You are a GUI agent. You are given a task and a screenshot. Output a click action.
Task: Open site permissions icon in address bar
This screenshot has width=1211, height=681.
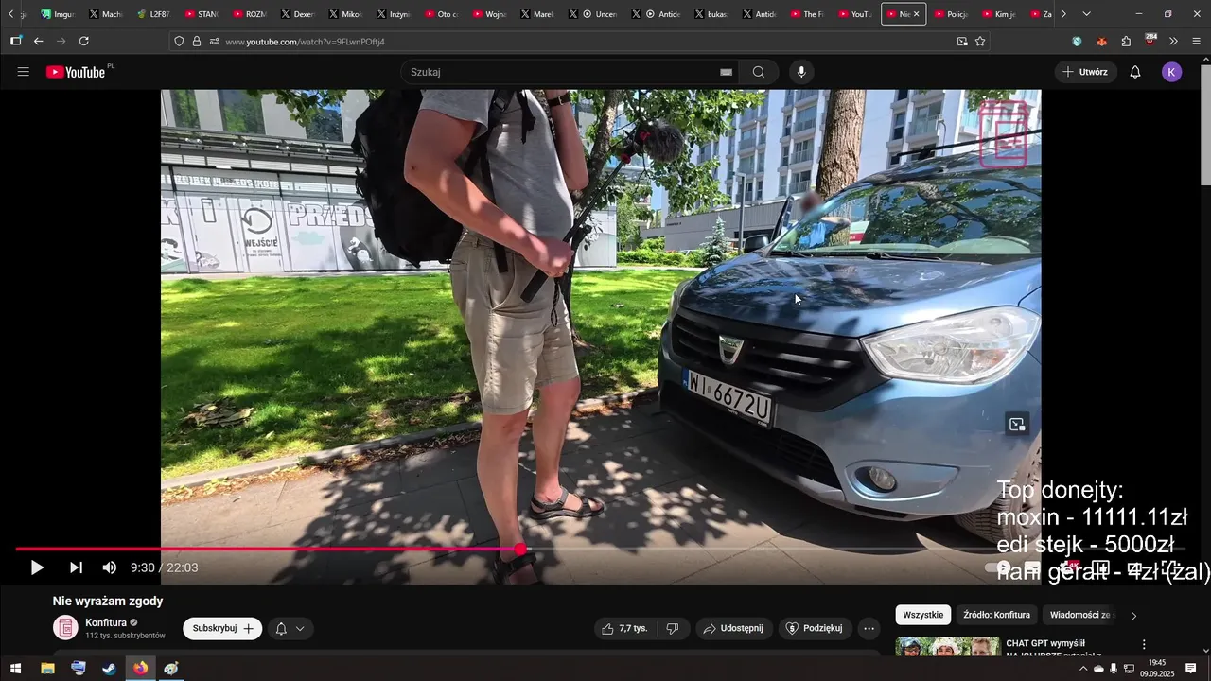coord(214,42)
